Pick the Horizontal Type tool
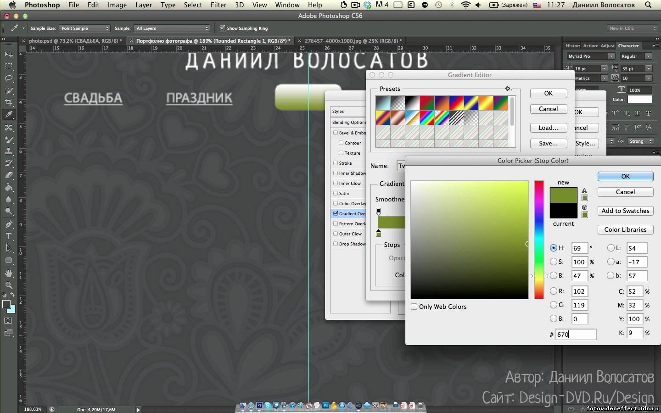This screenshot has height=413, width=661. (x=9, y=236)
